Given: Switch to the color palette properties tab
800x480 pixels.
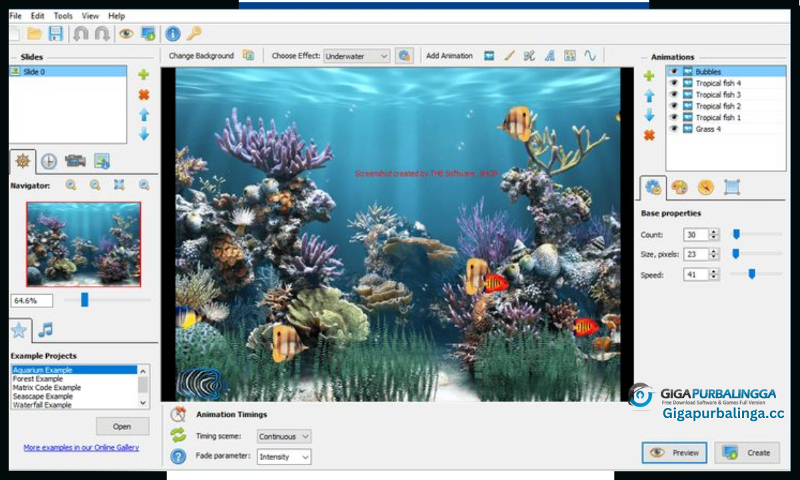Looking at the screenshot, I should tap(679, 187).
